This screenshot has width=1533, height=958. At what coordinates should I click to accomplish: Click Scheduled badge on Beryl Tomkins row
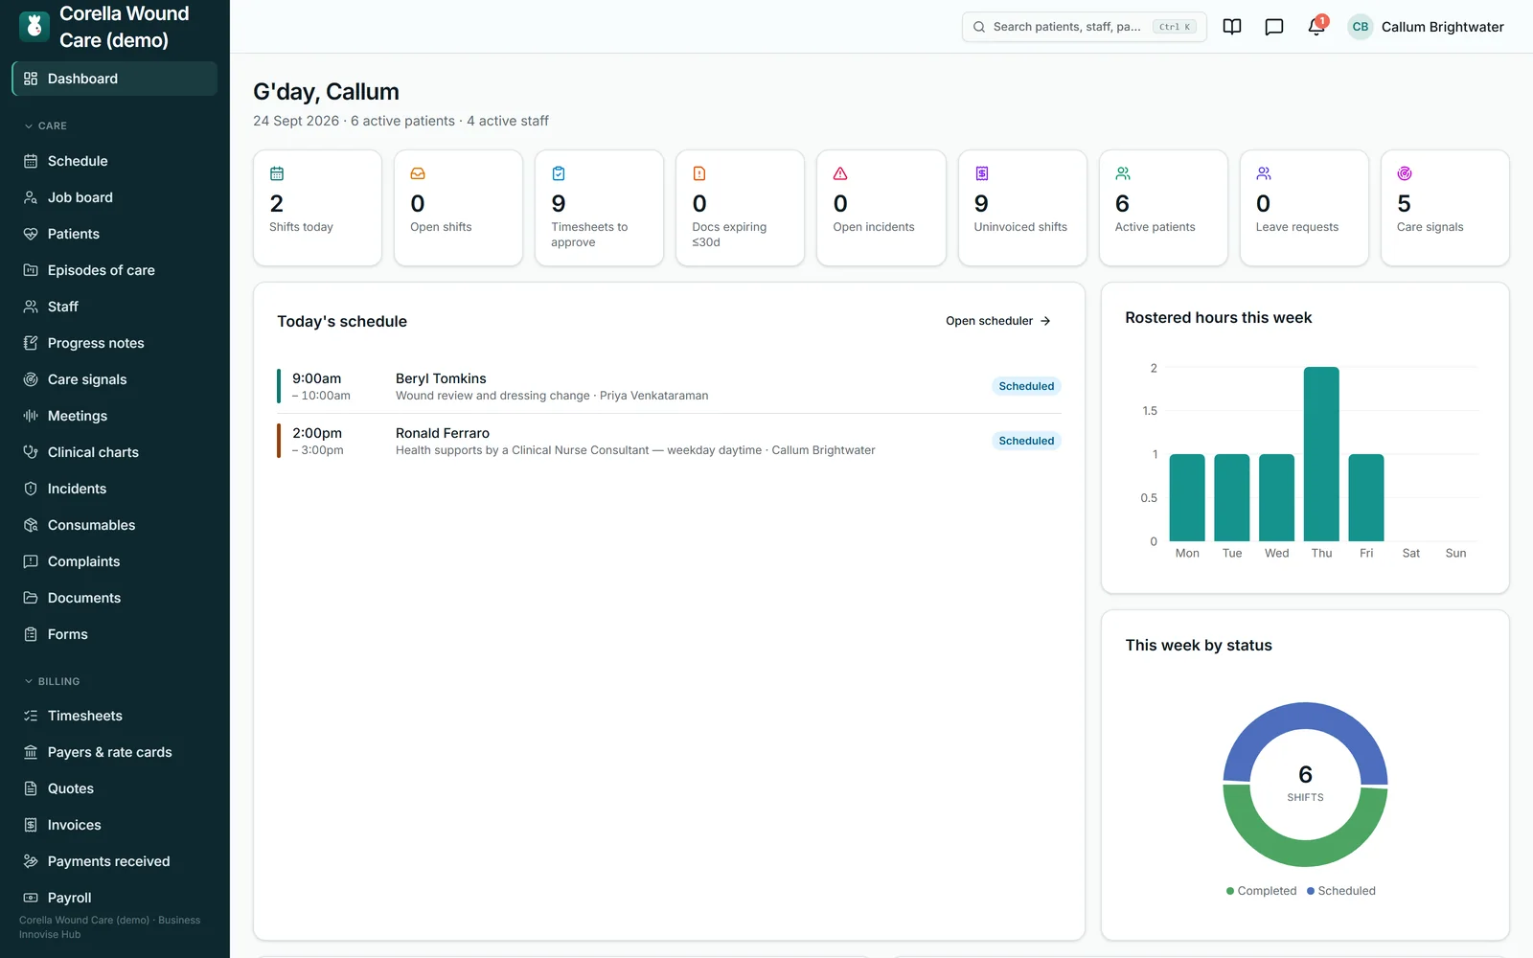[x=1026, y=386]
